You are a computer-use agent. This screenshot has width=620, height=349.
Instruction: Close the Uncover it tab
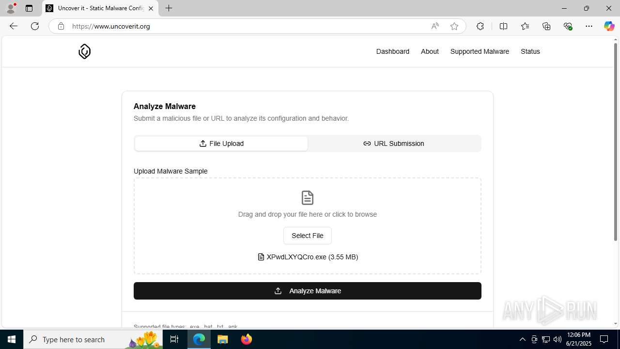point(151,8)
